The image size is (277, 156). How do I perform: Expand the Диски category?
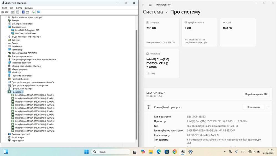[6, 43]
